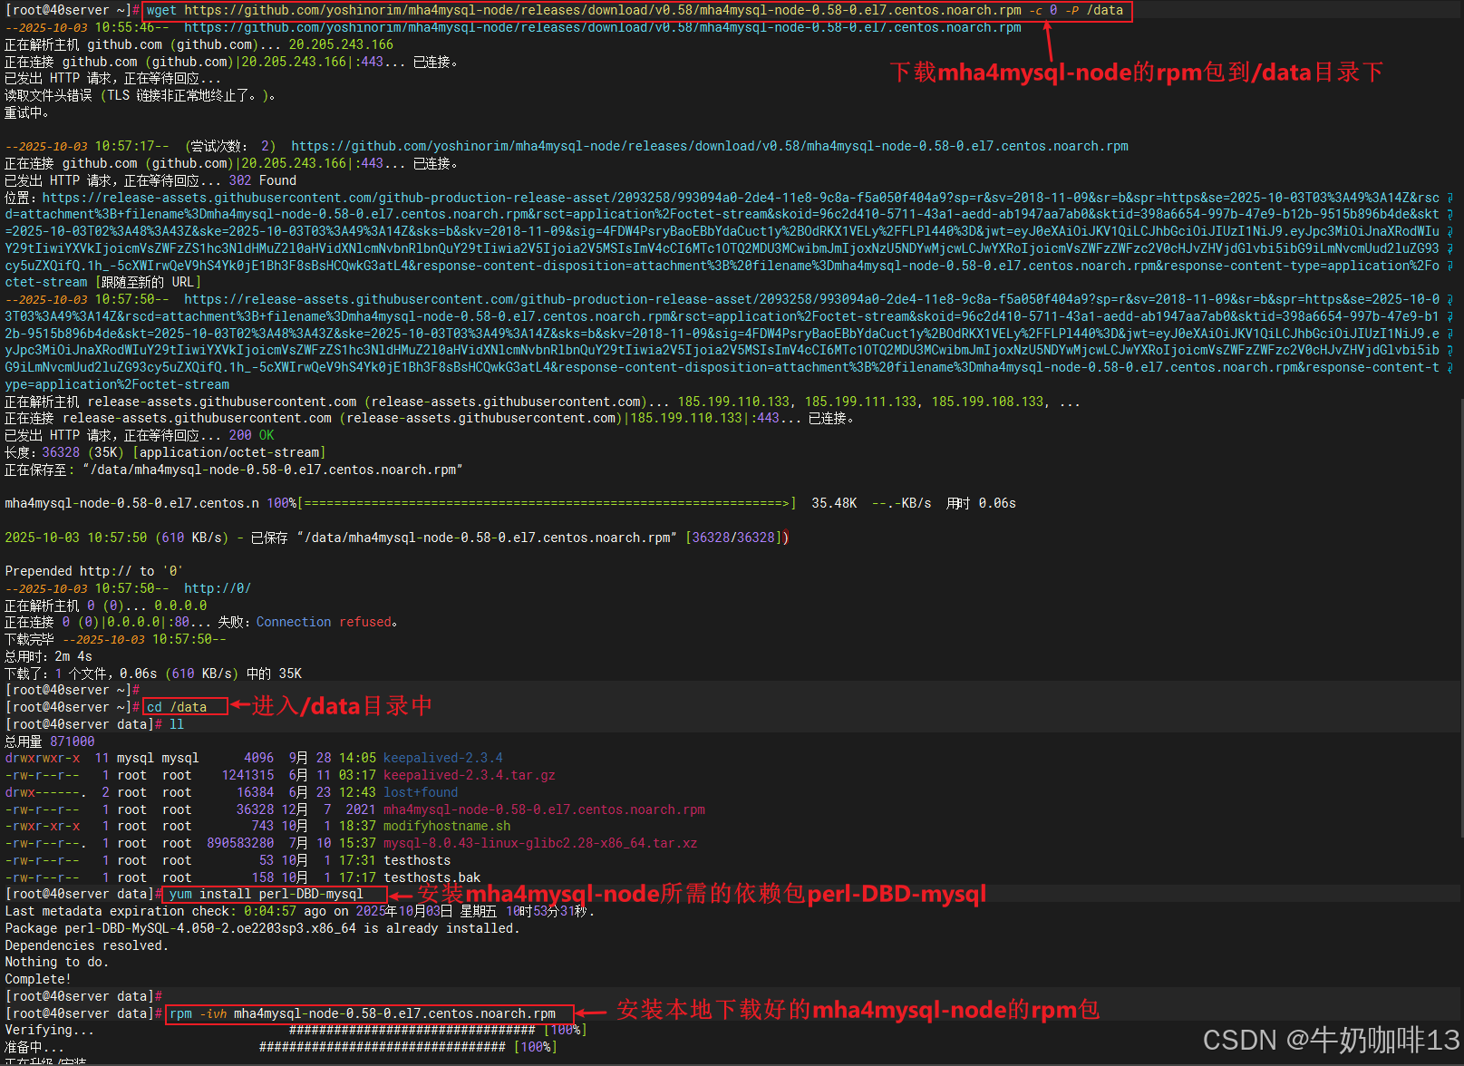1464x1066 pixels.
Task: Click the 'rpm -ivh mha4mysql-node' command
Action: 363,1013
